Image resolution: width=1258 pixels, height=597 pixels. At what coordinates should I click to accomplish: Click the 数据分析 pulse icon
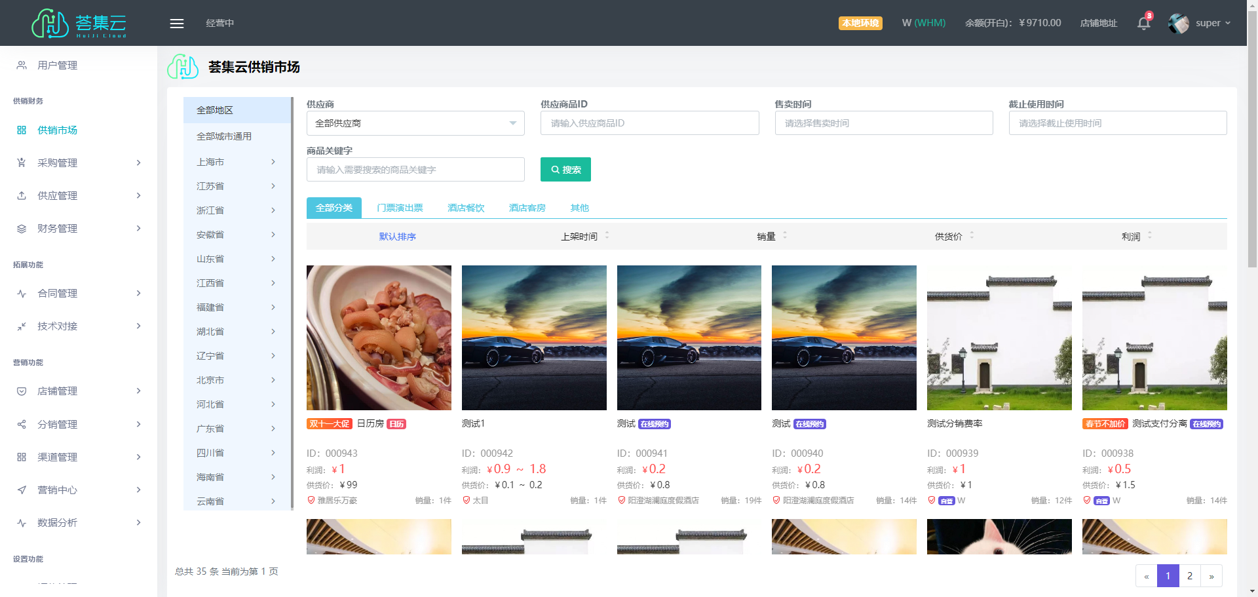click(22, 523)
